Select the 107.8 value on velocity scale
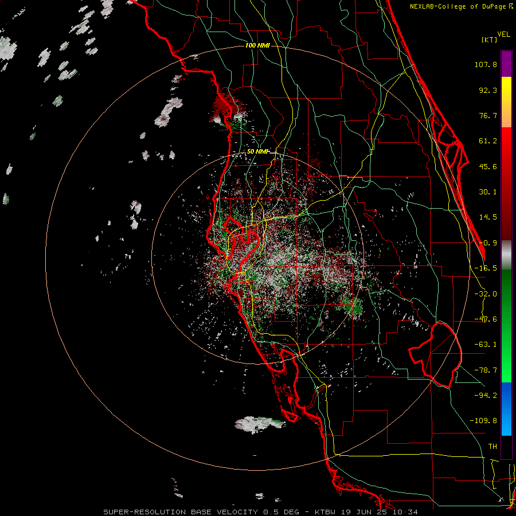This screenshot has width=516, height=516. pos(486,64)
